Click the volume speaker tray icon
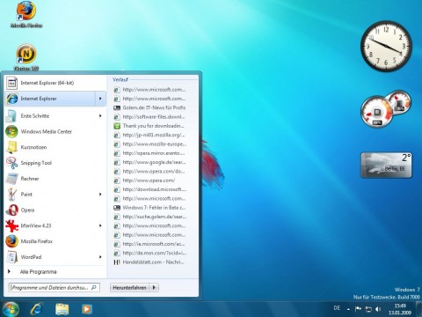Viewport: 422px width, 317px height. click(x=378, y=309)
